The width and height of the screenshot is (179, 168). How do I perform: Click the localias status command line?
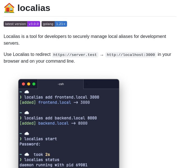[42, 160]
